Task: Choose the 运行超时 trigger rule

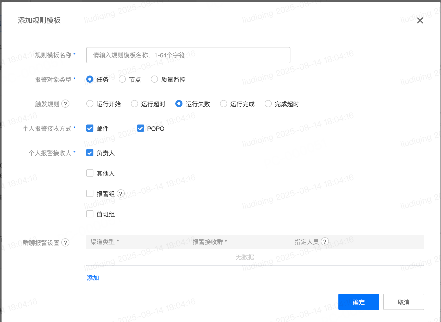Action: tap(134, 104)
